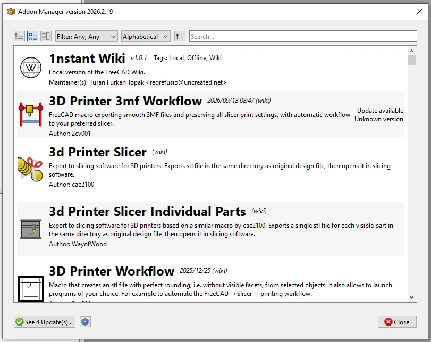Viewport: 431px width, 342px height.
Task: Click Author: 2cv001 under 3mf Workflow
Action: point(70,134)
